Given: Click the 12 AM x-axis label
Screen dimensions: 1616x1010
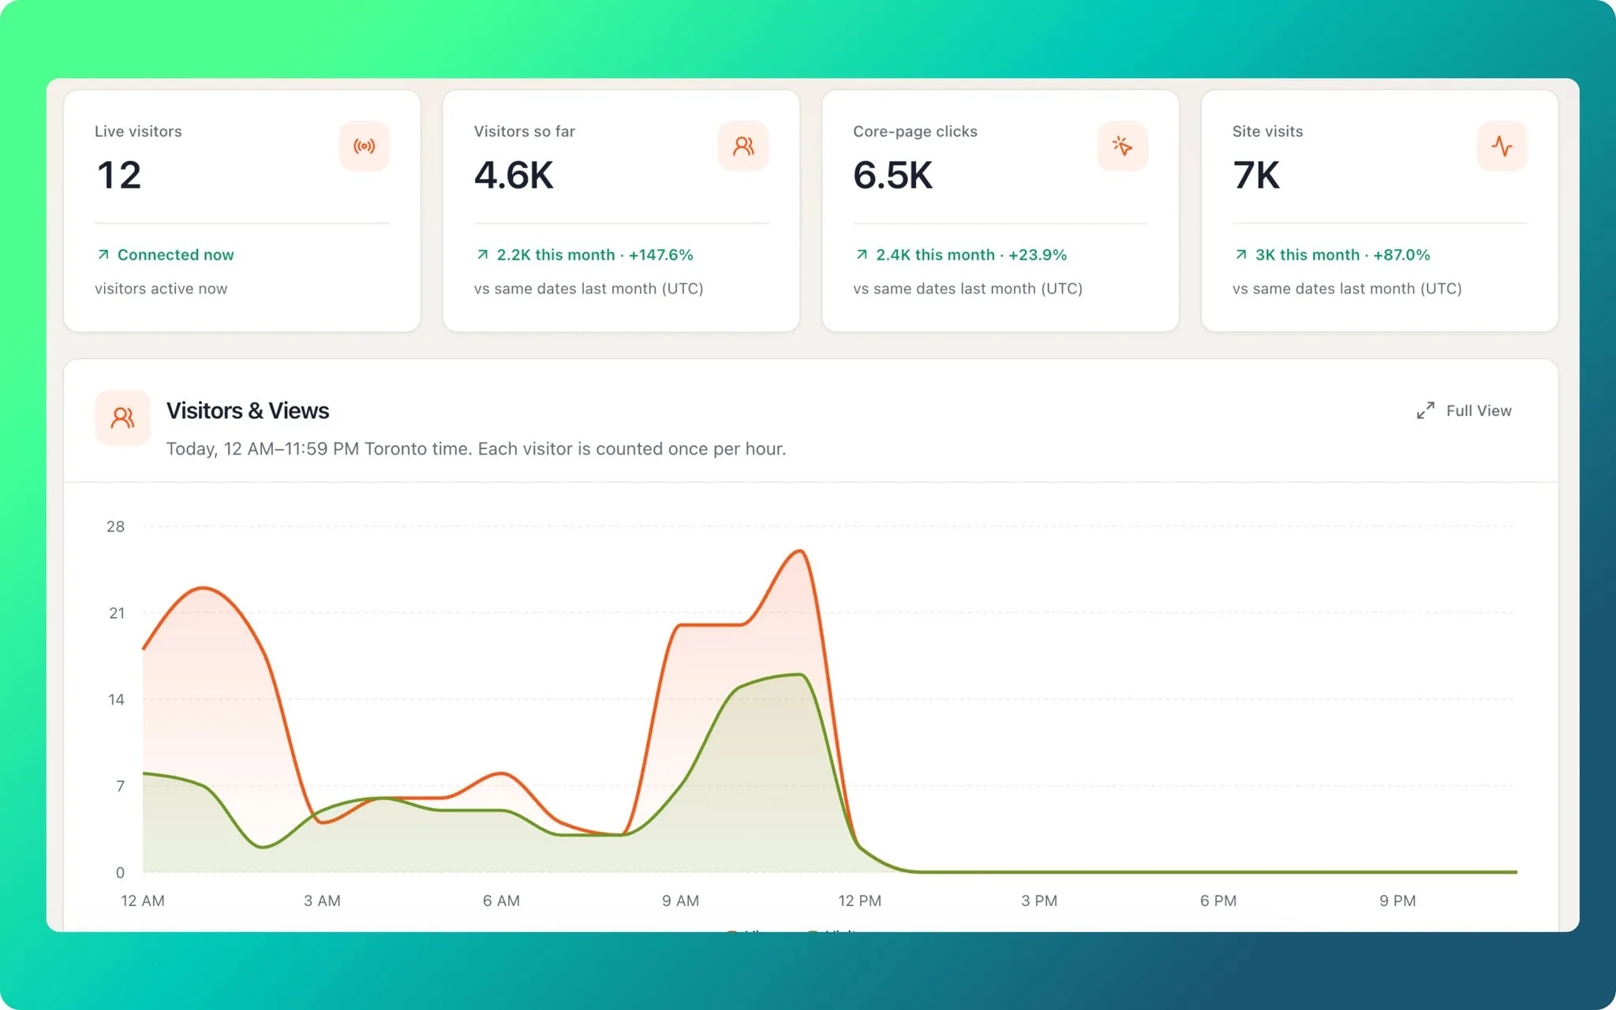Looking at the screenshot, I should click(143, 900).
